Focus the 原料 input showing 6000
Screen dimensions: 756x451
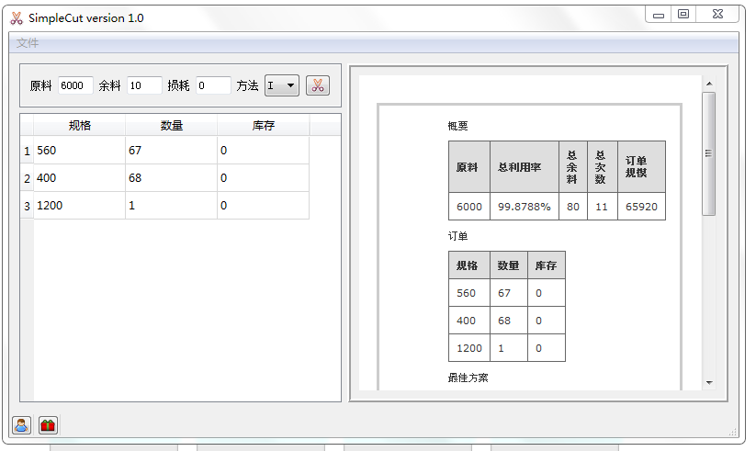pyautogui.click(x=75, y=85)
